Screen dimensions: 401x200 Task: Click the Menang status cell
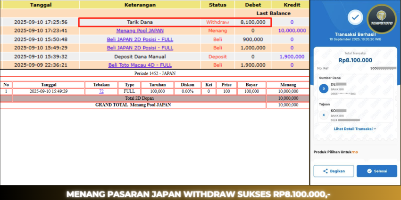217,31
